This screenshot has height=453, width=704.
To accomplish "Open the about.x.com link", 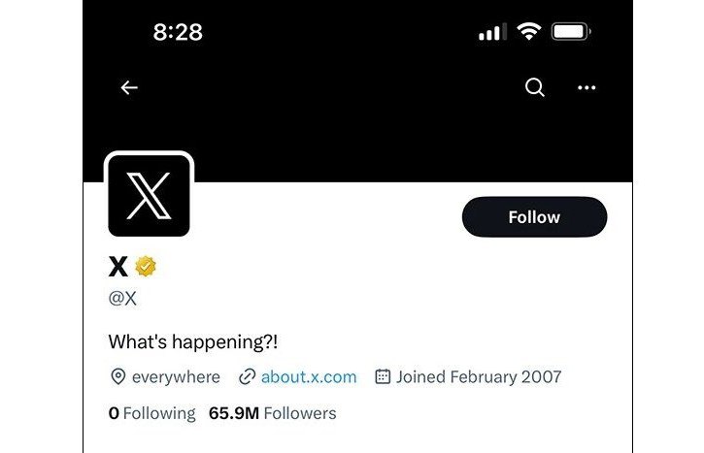I will [x=309, y=376].
